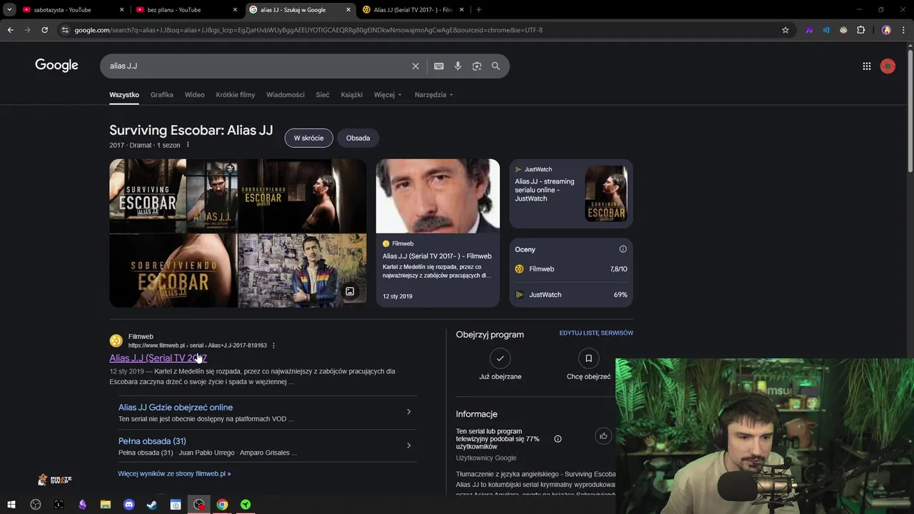Screen dimensions: 914x514
Task: Like the show with the thumbs-up button
Action: (x=603, y=436)
